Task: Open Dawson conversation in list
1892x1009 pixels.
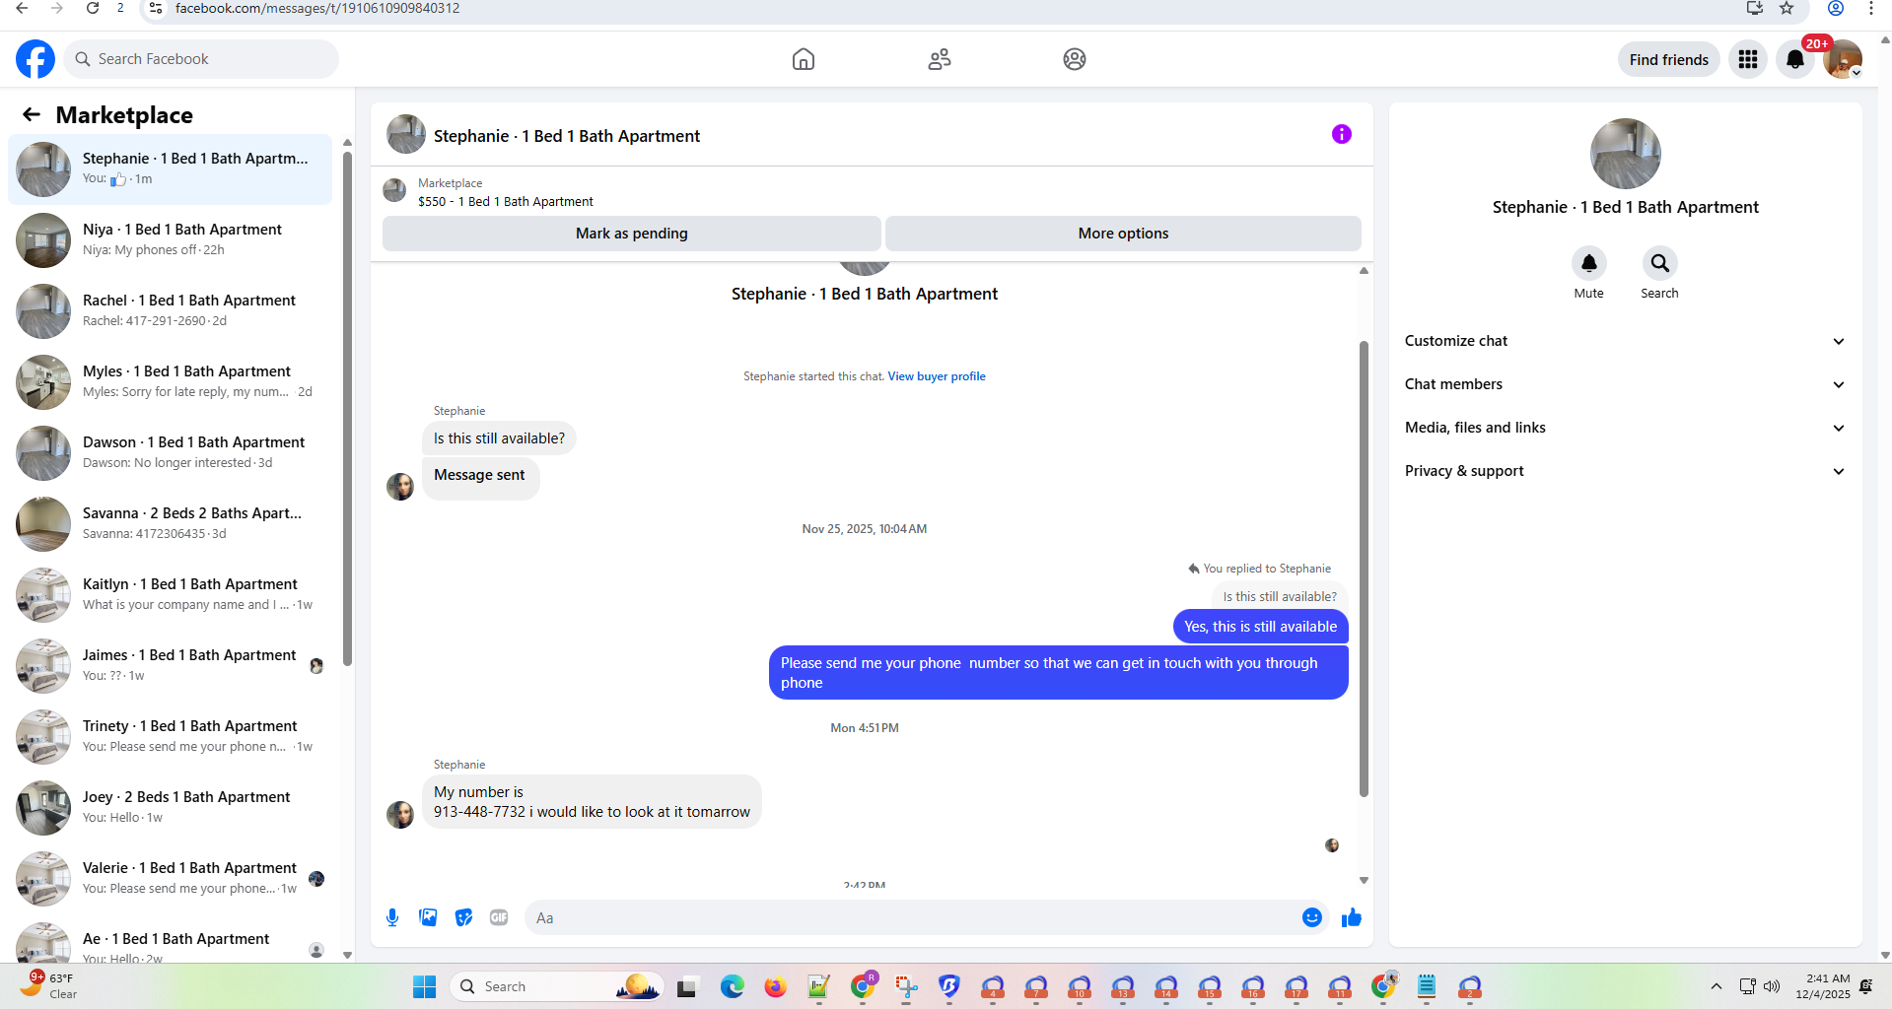Action: coord(170,452)
